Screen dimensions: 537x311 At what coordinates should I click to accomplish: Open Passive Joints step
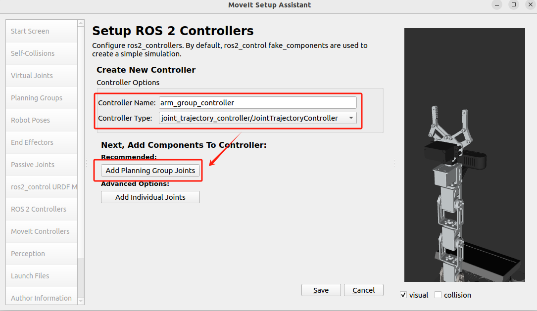click(x=42, y=165)
